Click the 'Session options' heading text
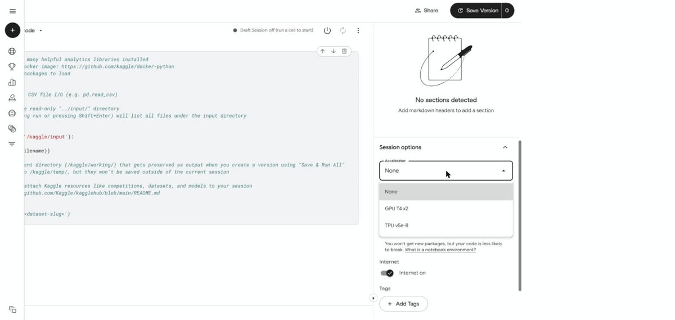675x320 pixels. [x=400, y=147]
